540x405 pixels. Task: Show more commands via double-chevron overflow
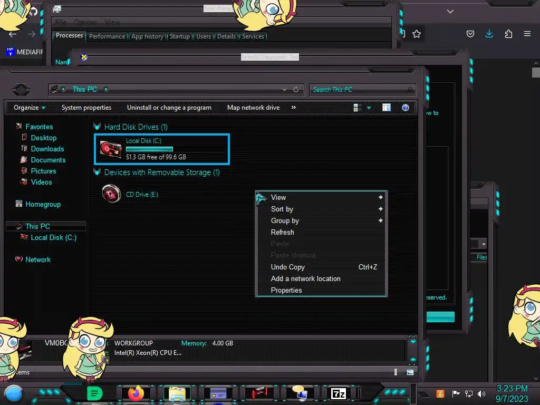293,108
